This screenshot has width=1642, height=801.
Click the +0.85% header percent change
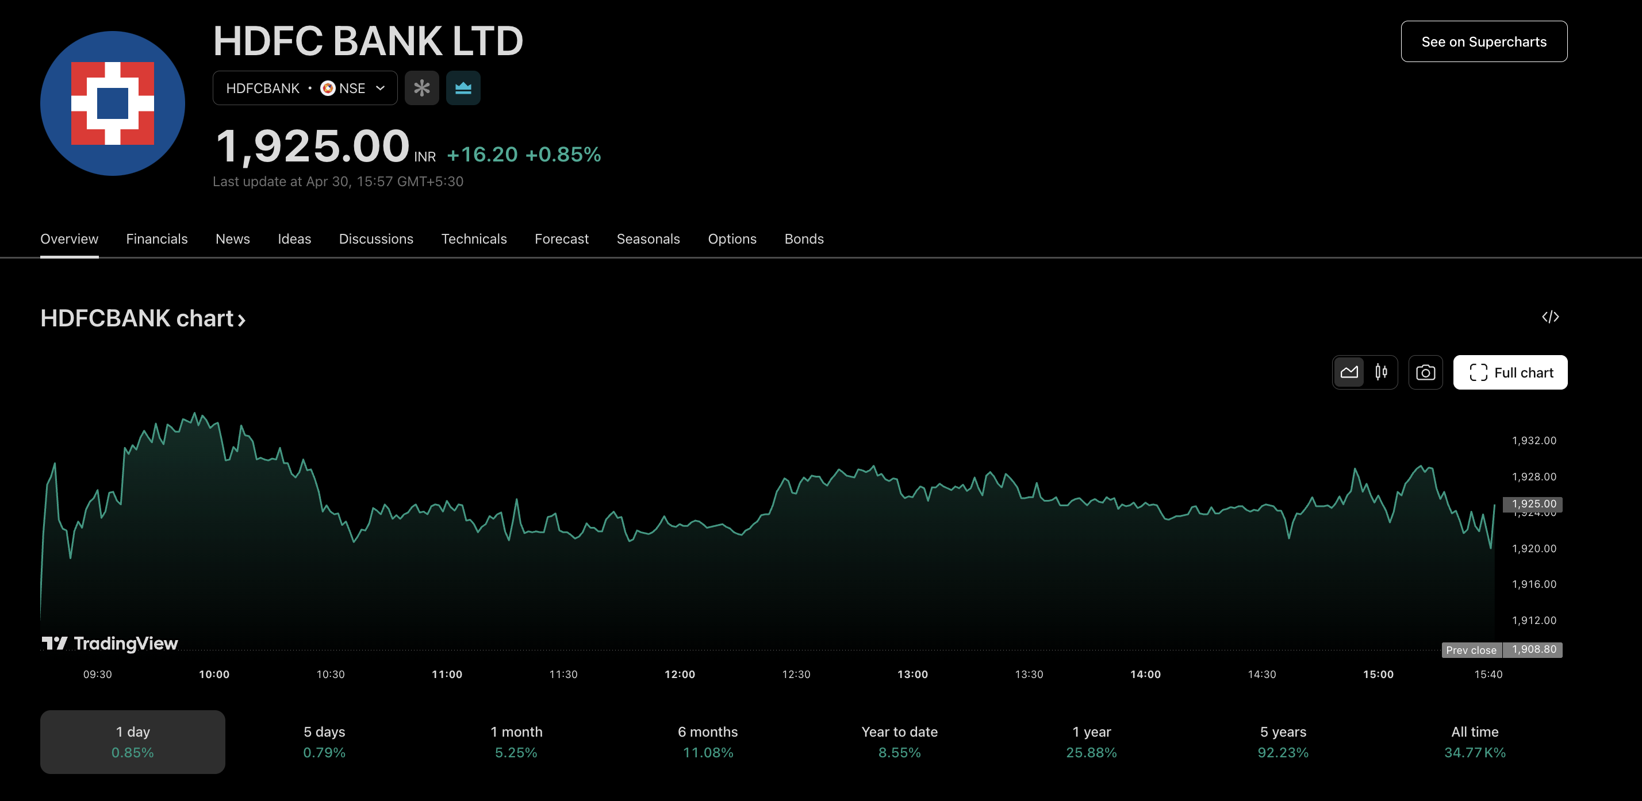pyautogui.click(x=563, y=154)
